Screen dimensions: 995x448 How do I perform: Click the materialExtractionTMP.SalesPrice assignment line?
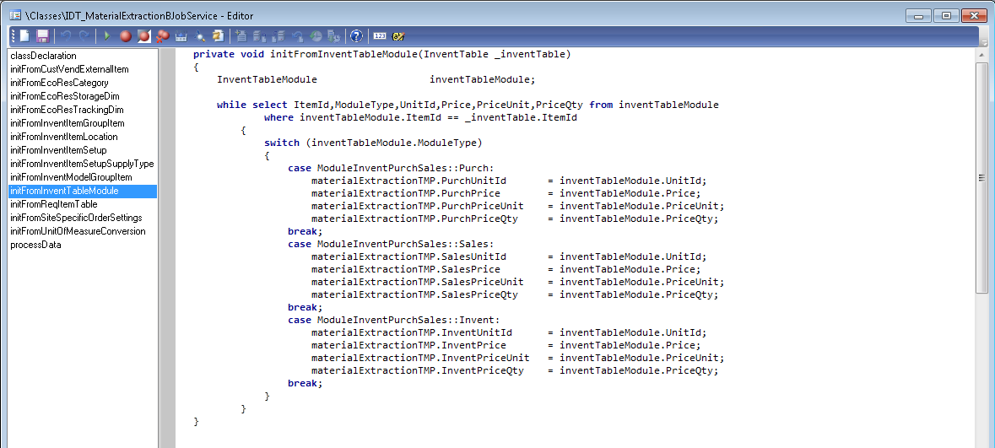click(x=506, y=270)
